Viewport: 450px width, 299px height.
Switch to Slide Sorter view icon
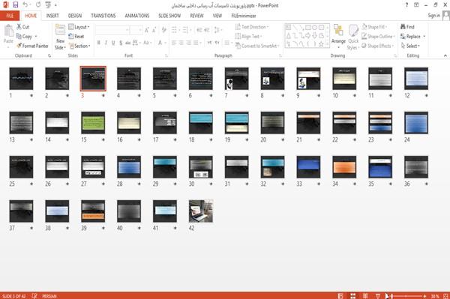point(353,296)
